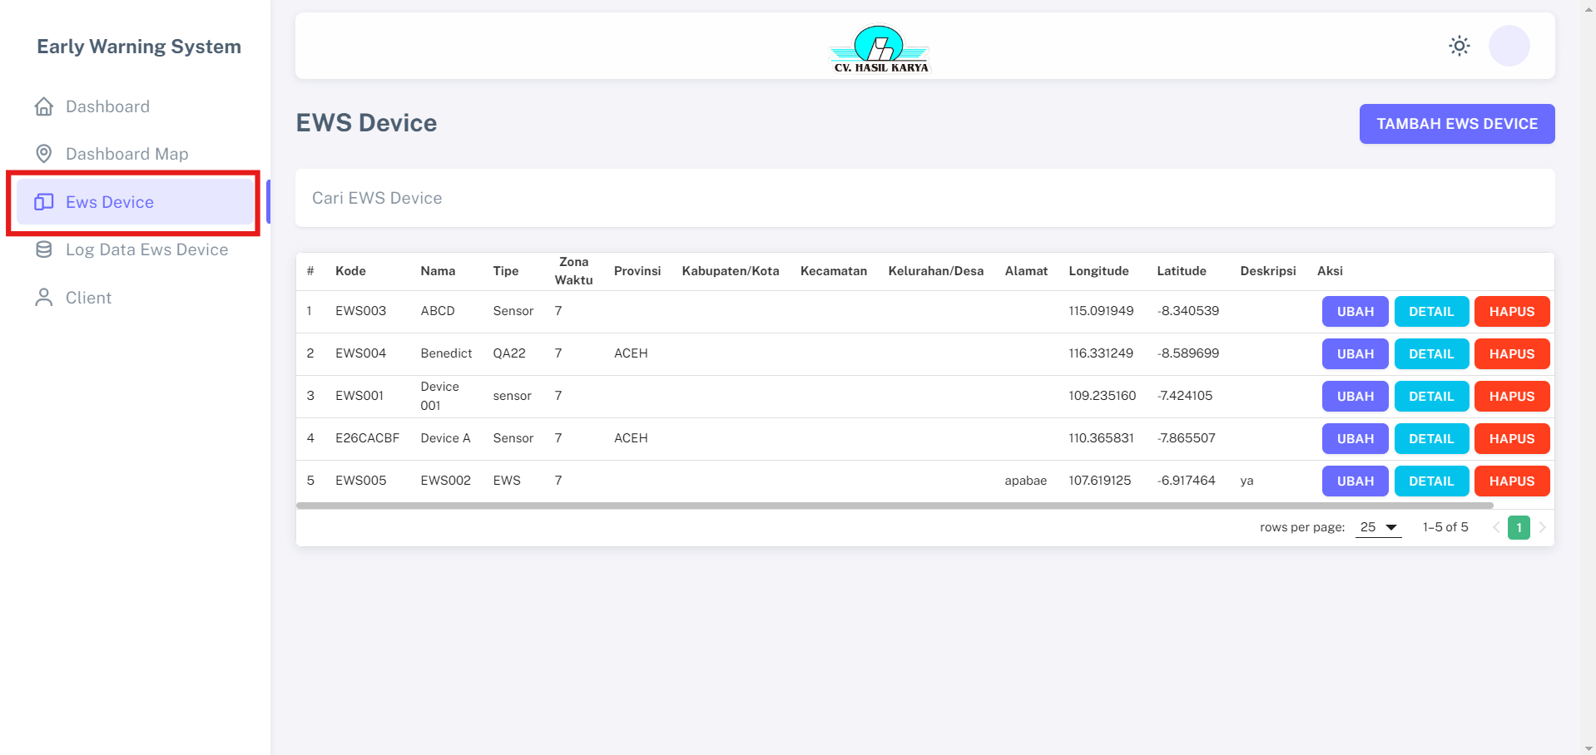This screenshot has width=1596, height=755.
Task: Click the table's horizontal scrollbar
Action: [895, 506]
